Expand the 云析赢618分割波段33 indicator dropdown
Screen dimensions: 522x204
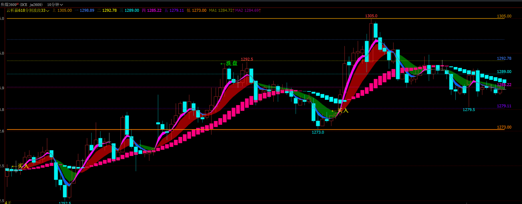pos(28,11)
